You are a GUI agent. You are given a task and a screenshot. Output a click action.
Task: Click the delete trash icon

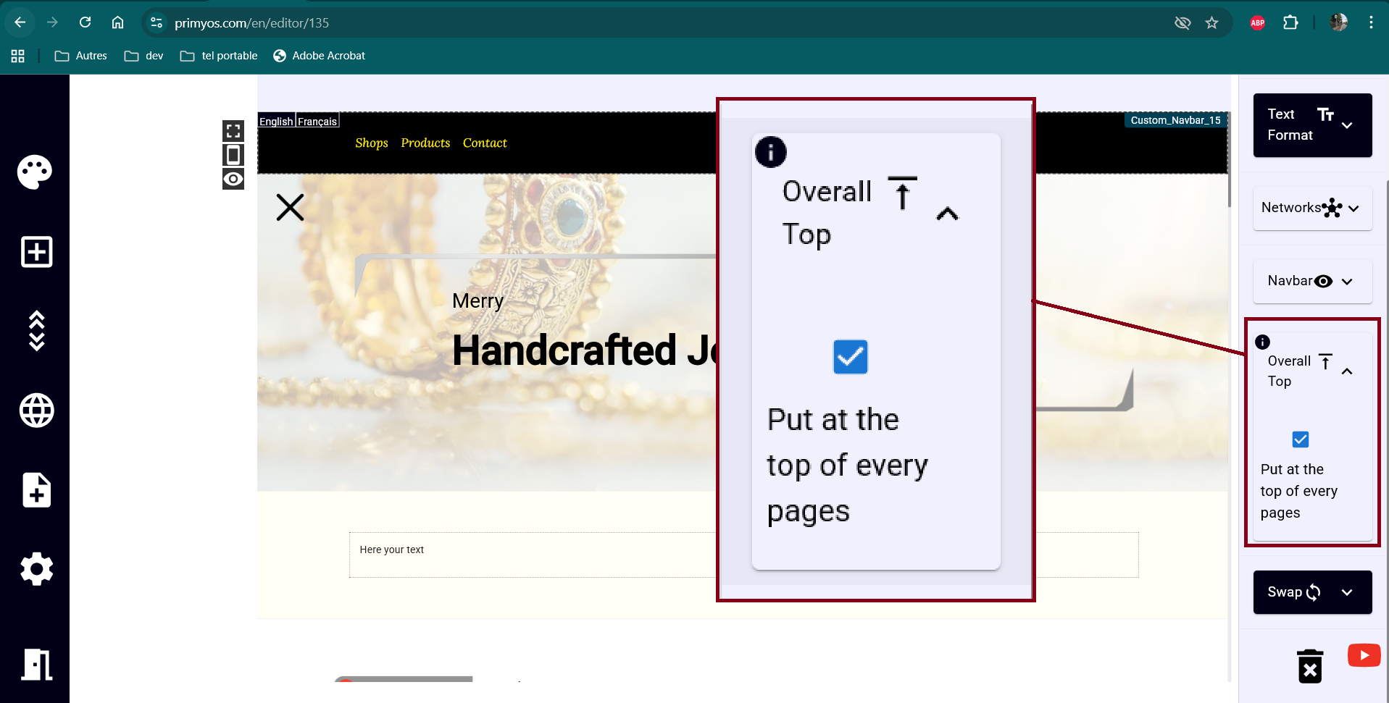1309,666
